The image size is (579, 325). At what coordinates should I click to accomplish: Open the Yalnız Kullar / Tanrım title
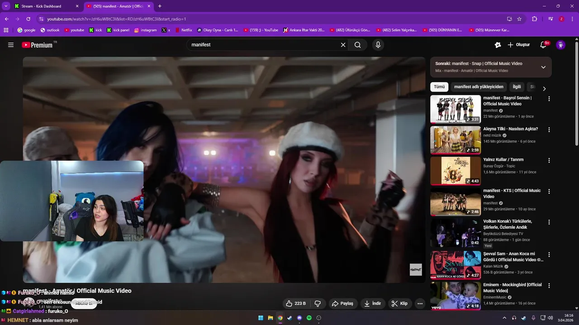click(503, 160)
